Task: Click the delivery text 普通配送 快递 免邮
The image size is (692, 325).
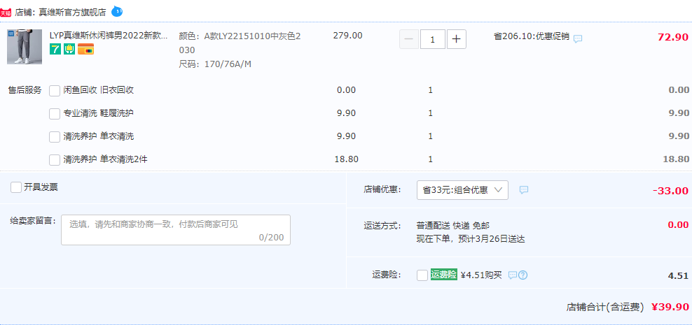Action: pos(452,226)
